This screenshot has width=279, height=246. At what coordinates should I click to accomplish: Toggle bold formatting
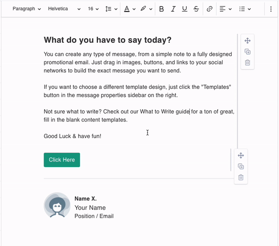(161, 9)
